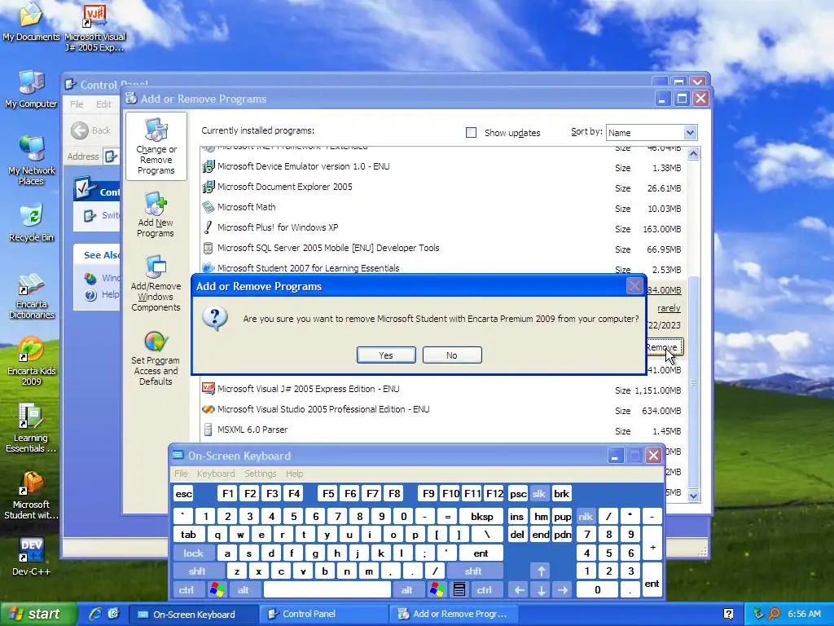
Task: Launch Internet Explorer from quick launch
Action: [95, 614]
